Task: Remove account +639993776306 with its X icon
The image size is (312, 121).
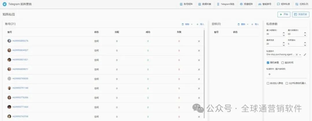Action: click(199, 98)
